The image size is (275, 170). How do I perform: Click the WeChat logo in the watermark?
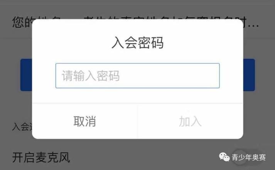[224, 156]
